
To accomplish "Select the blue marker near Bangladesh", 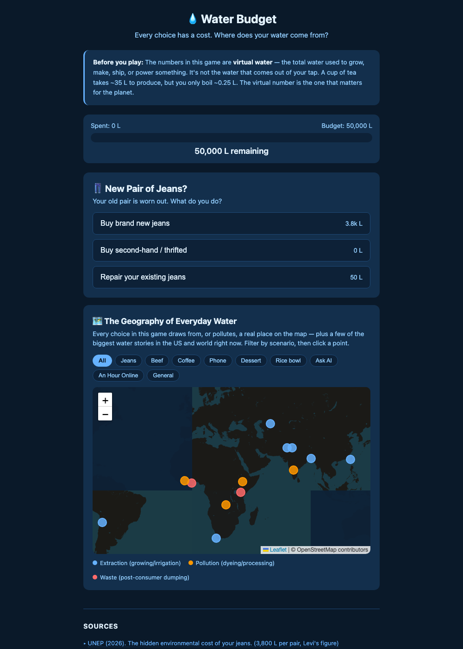I will (x=311, y=458).
